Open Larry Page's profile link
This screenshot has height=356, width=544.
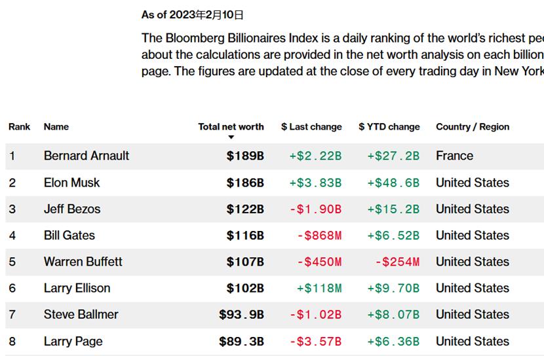(x=73, y=341)
